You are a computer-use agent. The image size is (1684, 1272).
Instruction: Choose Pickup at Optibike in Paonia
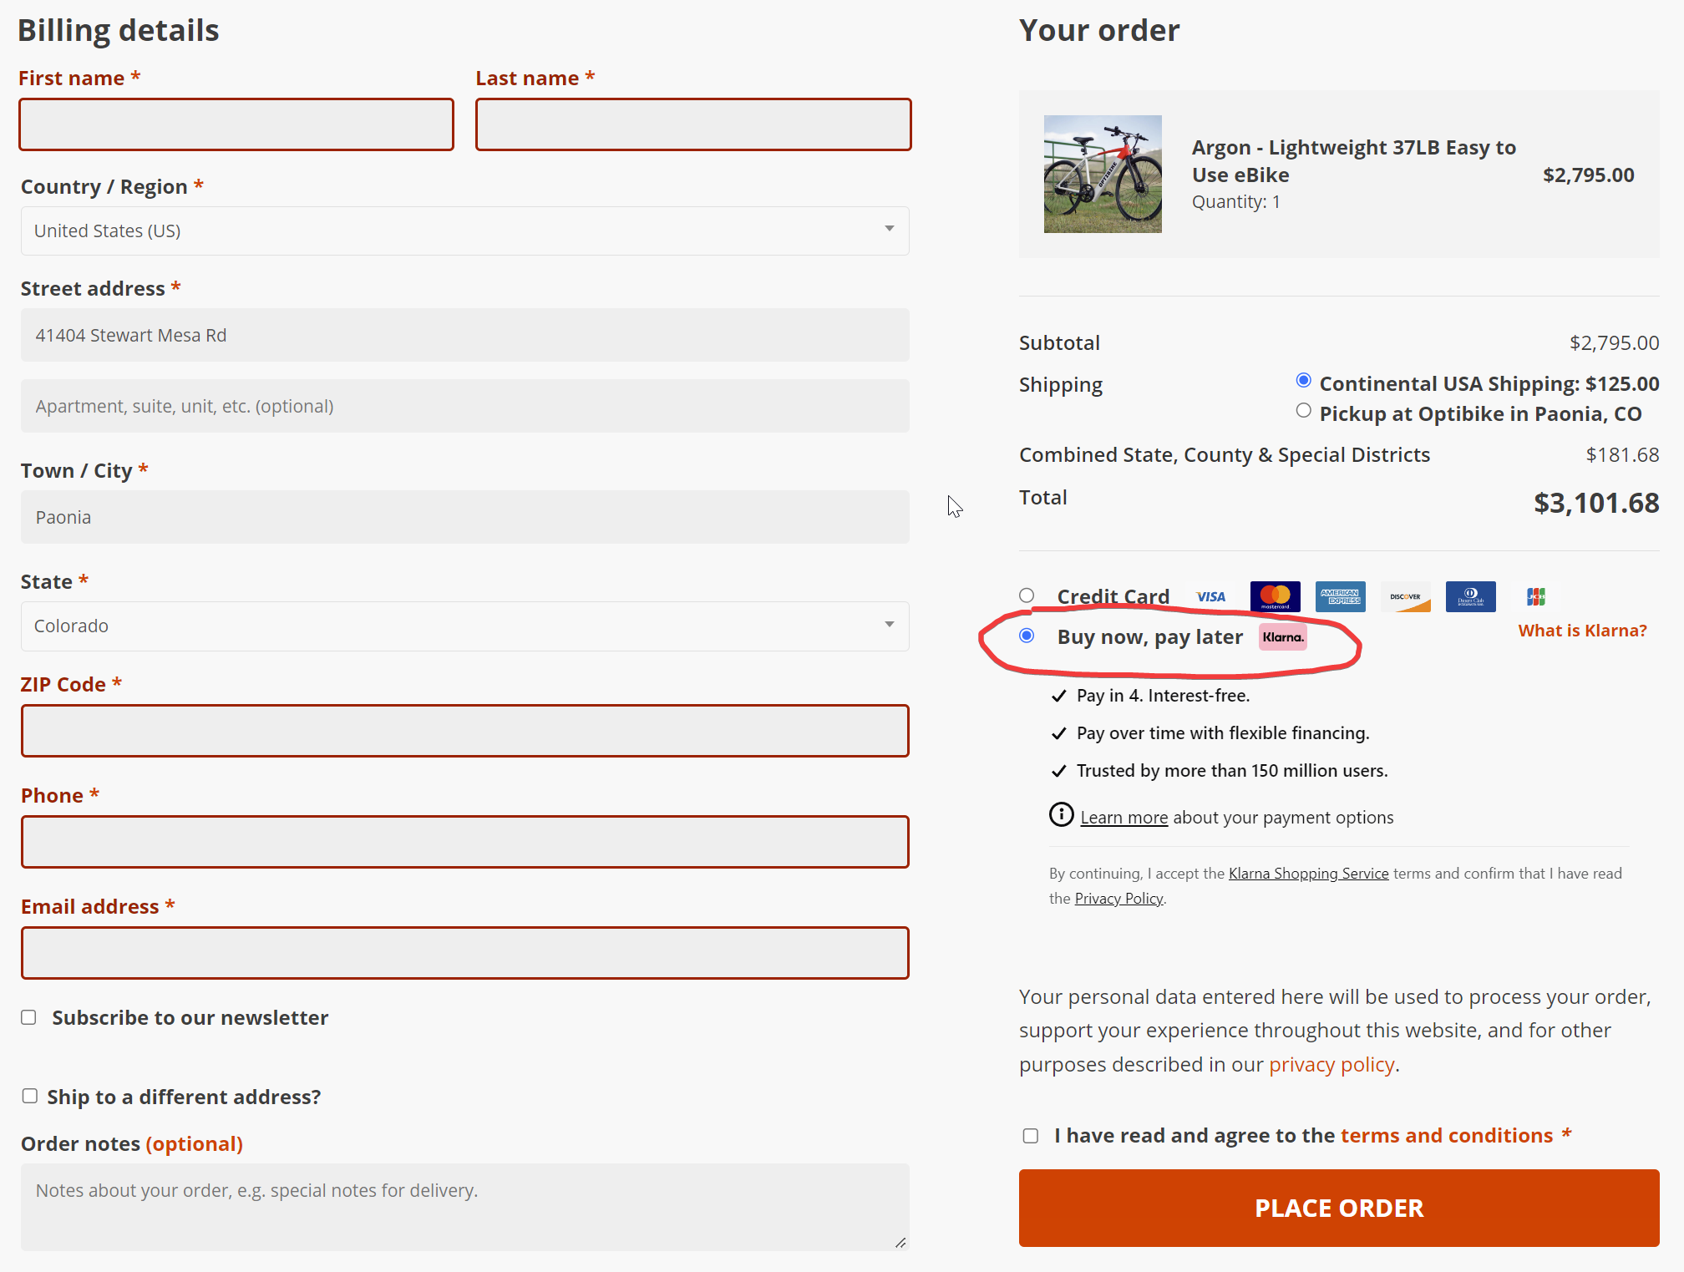pyautogui.click(x=1303, y=411)
